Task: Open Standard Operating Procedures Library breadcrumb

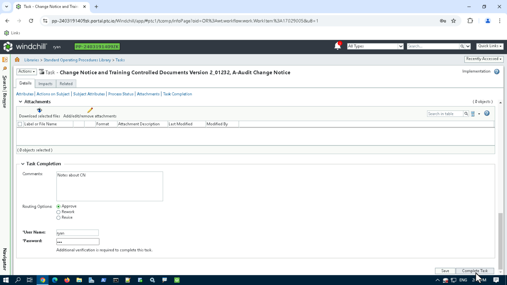Action: [77, 60]
